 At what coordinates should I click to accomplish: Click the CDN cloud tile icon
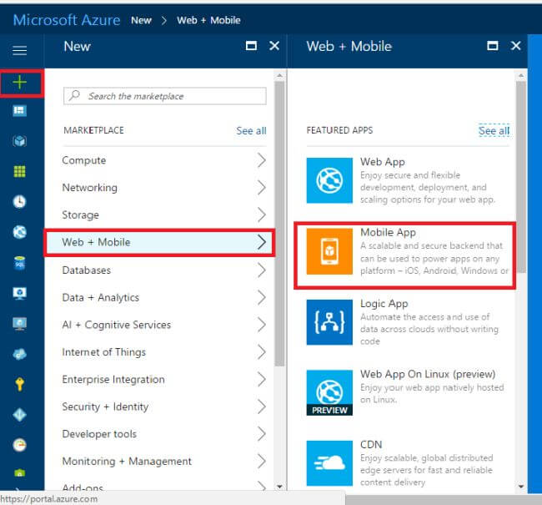[x=329, y=463]
